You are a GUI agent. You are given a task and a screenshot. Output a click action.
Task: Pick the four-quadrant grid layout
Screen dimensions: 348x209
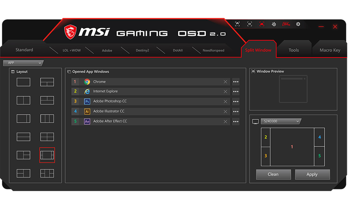click(x=47, y=137)
